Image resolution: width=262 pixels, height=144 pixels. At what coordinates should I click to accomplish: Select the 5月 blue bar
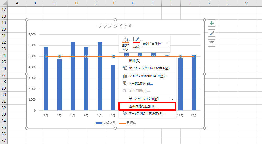tap(100, 76)
